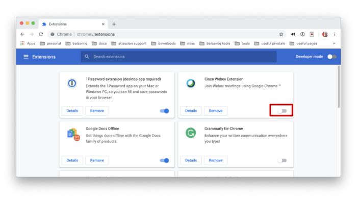The width and height of the screenshot is (357, 204).
Task: Remove Google Docs Offline extension
Action: (x=97, y=160)
